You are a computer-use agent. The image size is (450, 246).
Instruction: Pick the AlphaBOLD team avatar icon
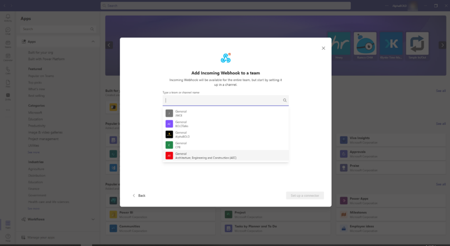point(169,134)
